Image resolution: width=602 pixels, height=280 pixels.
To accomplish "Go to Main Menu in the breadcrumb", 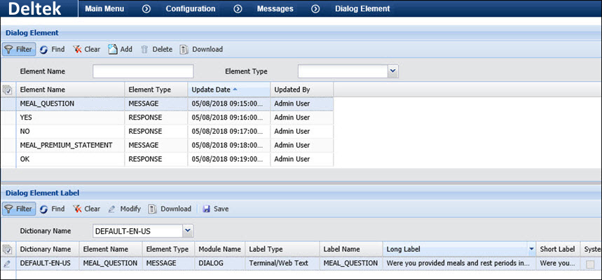I will click(105, 9).
